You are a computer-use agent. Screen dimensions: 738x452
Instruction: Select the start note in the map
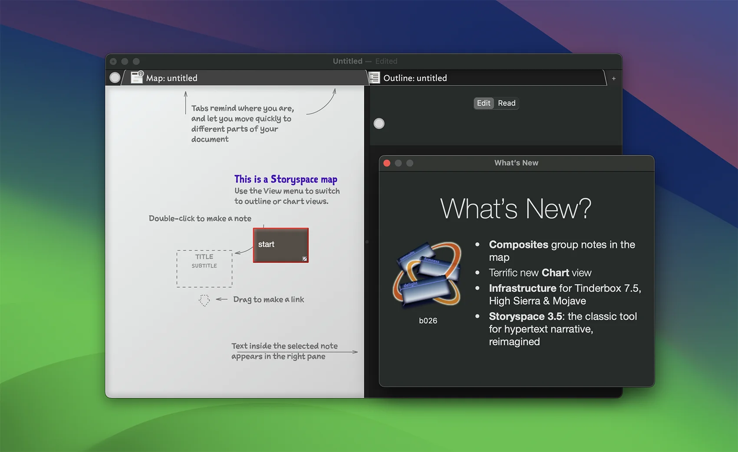[280, 245]
